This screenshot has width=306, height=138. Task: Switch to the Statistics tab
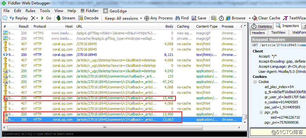262,26
